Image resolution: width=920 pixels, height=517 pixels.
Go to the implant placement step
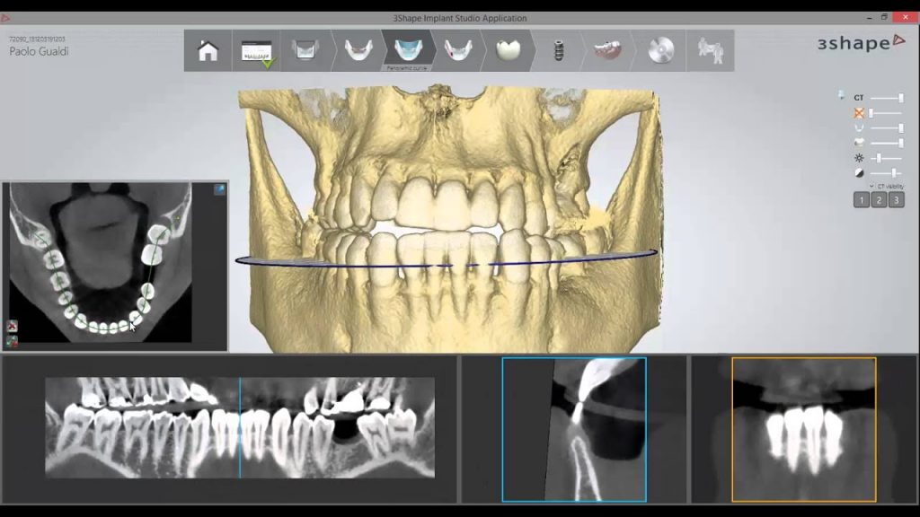557,51
